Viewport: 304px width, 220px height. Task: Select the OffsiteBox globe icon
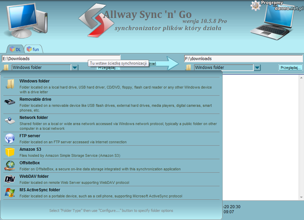(10, 165)
